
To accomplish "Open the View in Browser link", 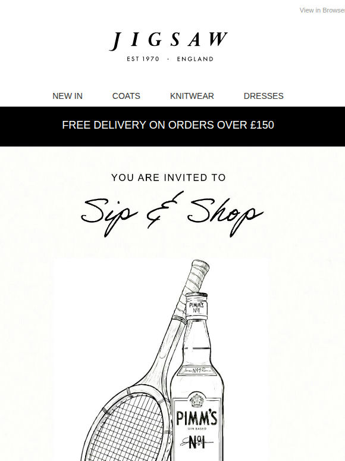I will [x=322, y=10].
